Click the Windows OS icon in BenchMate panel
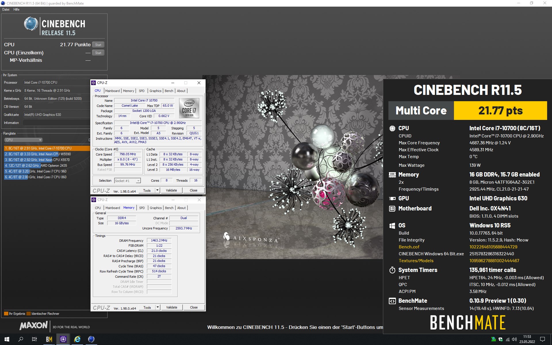Screen dimensions: 552x345 pyautogui.click(x=392, y=226)
